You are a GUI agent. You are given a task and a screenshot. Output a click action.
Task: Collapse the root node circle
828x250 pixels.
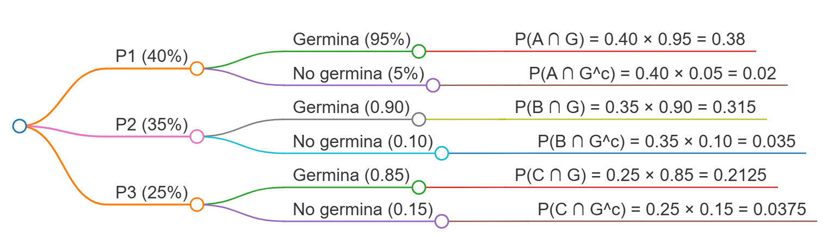[x=20, y=126]
